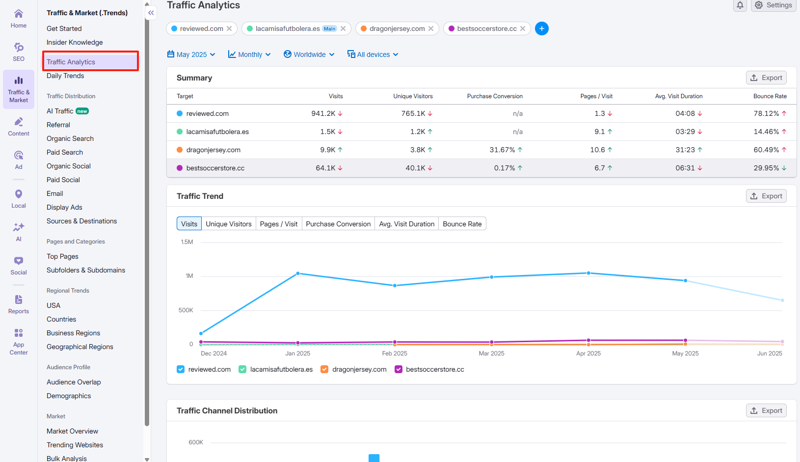Add a competitor with the plus button

coord(541,28)
